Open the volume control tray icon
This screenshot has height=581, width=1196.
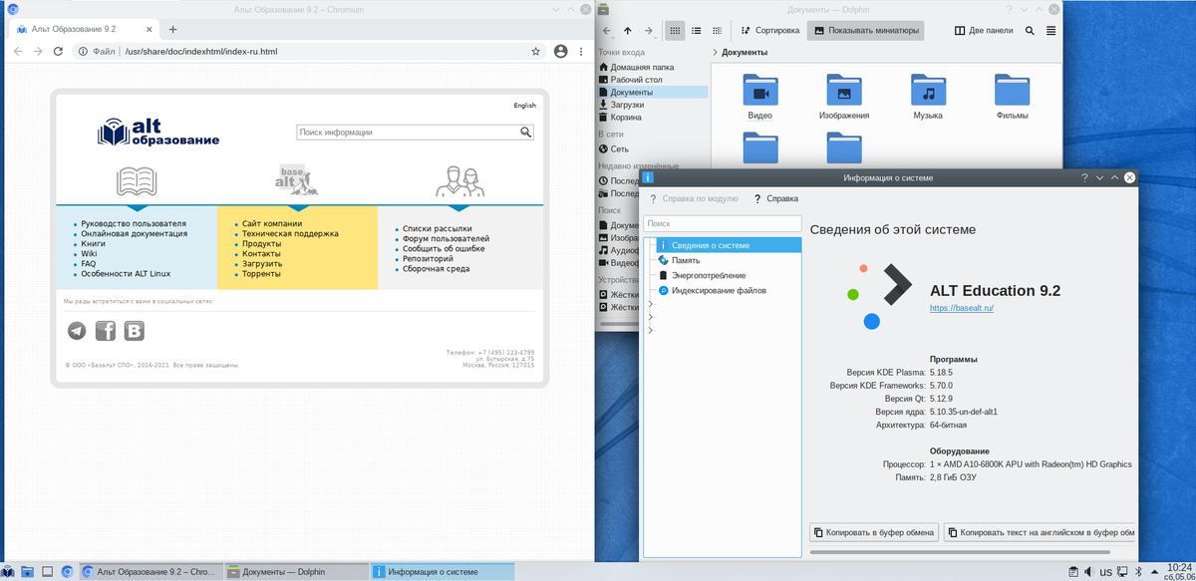[x=1088, y=572]
